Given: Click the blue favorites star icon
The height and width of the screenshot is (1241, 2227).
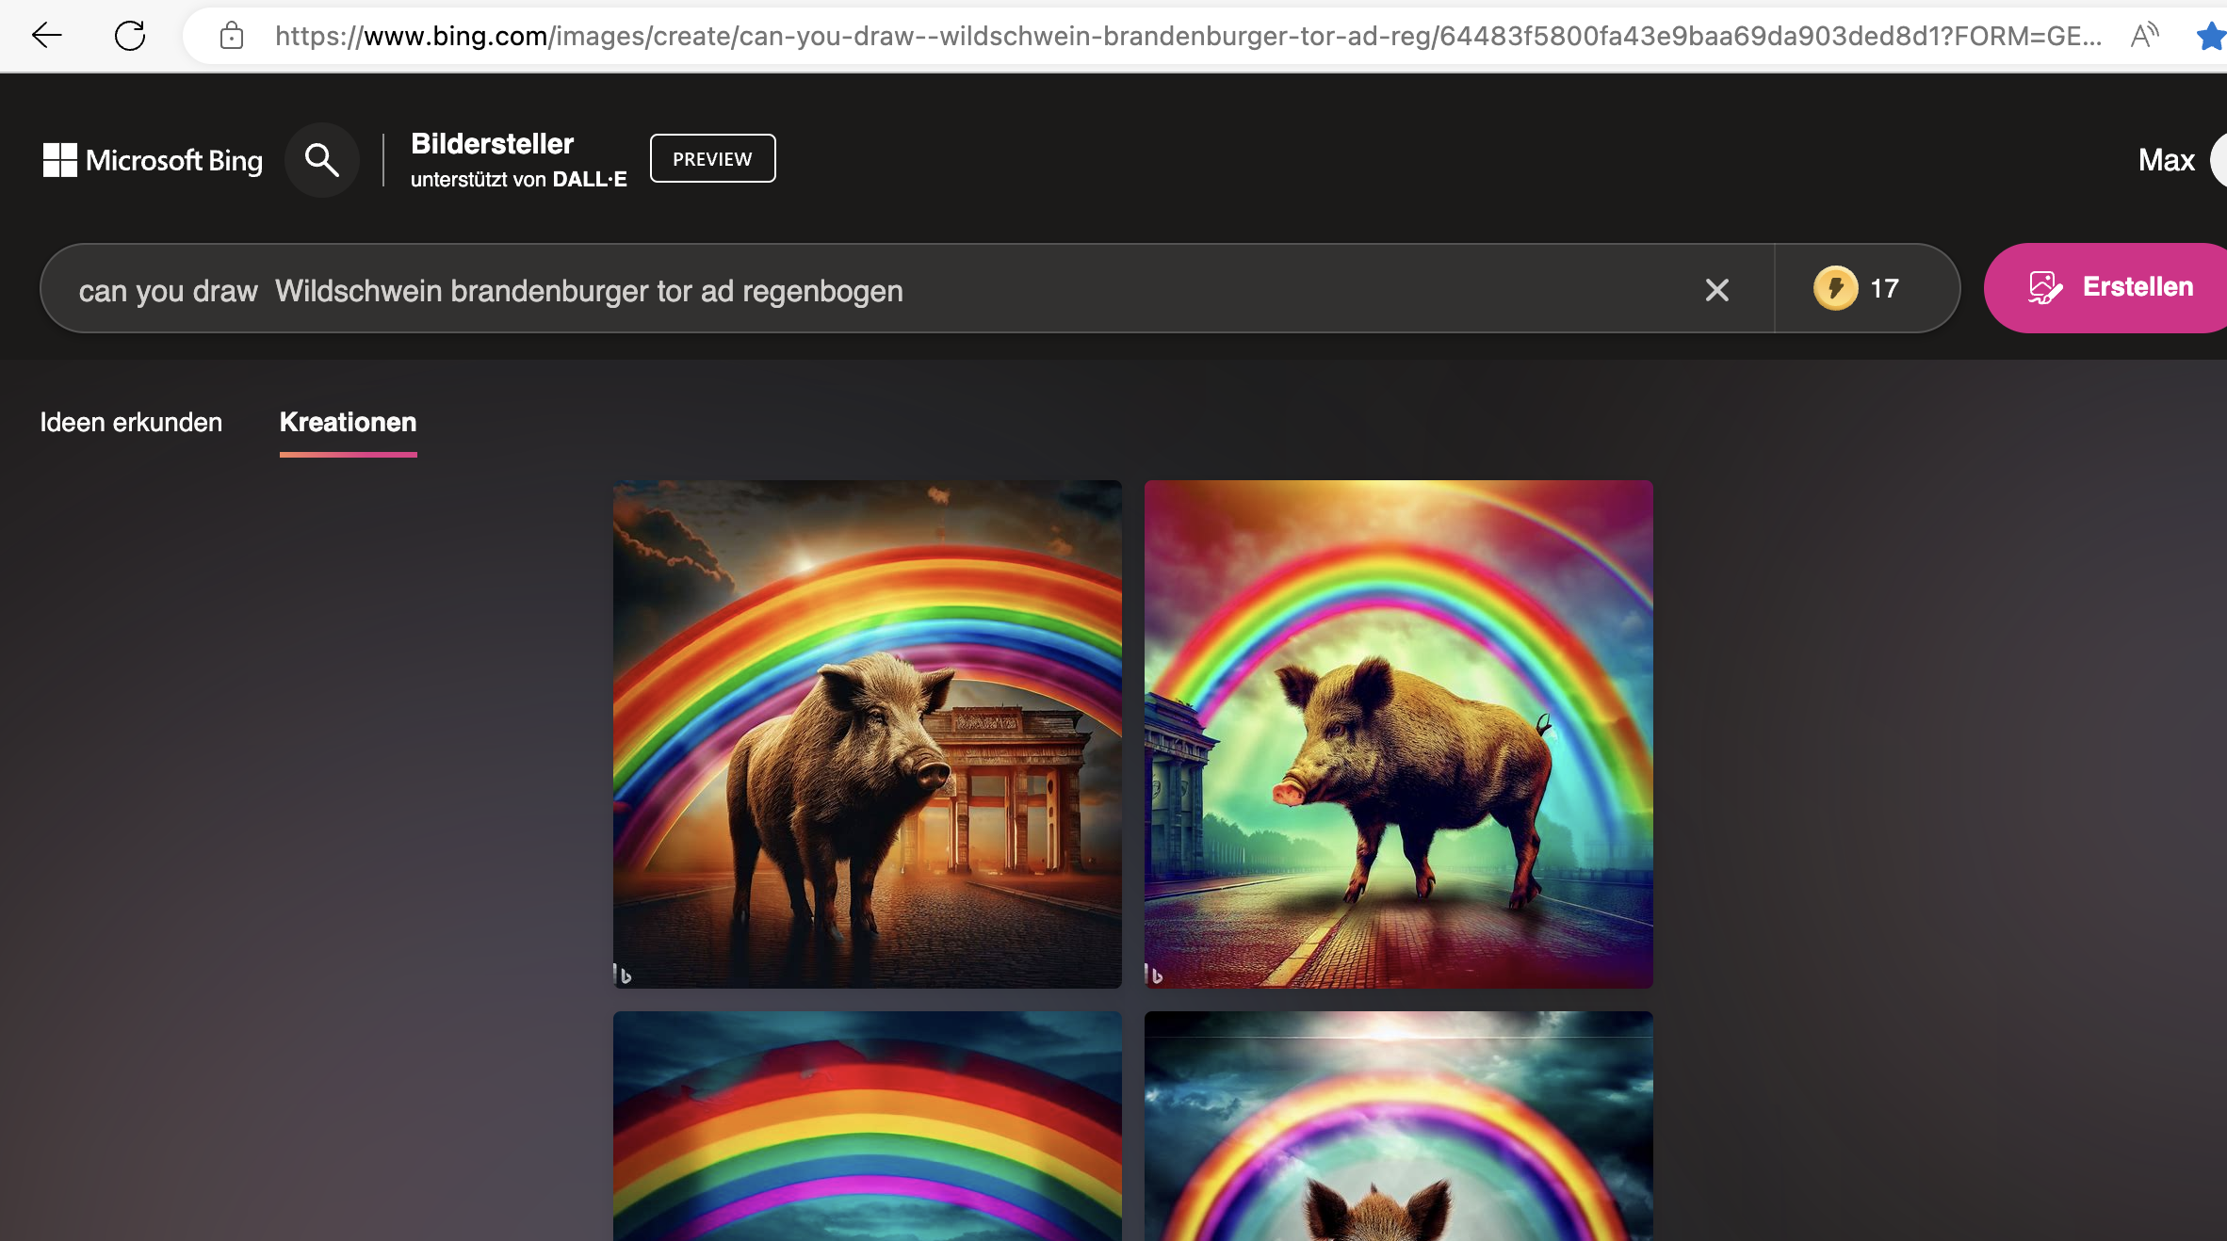Looking at the screenshot, I should click(x=2210, y=36).
